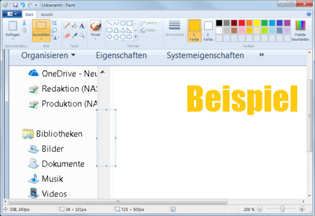Switch to the Ansicht tab

pos(47,15)
